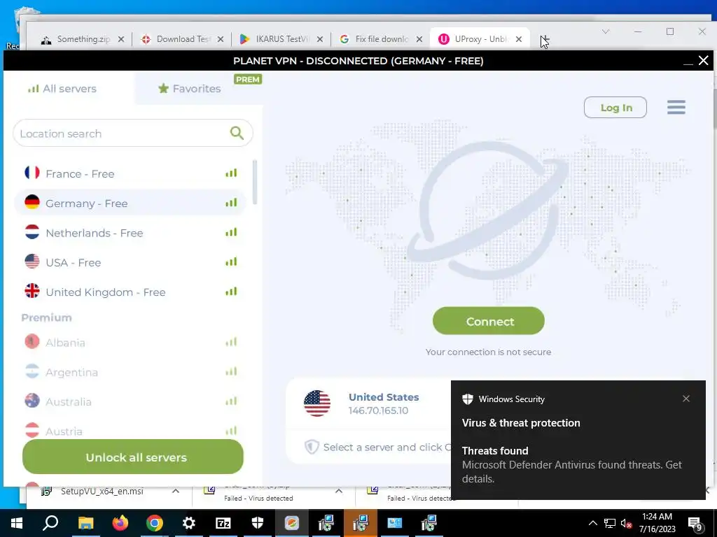Select the Germany - Free server
Screen dimensions: 717x537
click(131, 203)
